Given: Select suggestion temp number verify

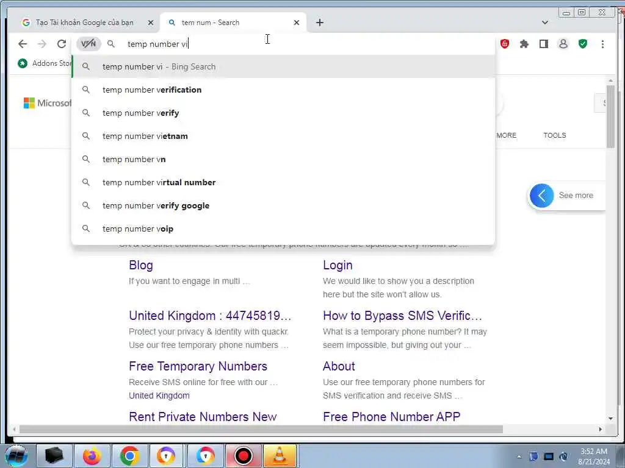Looking at the screenshot, I should pyautogui.click(x=283, y=113).
